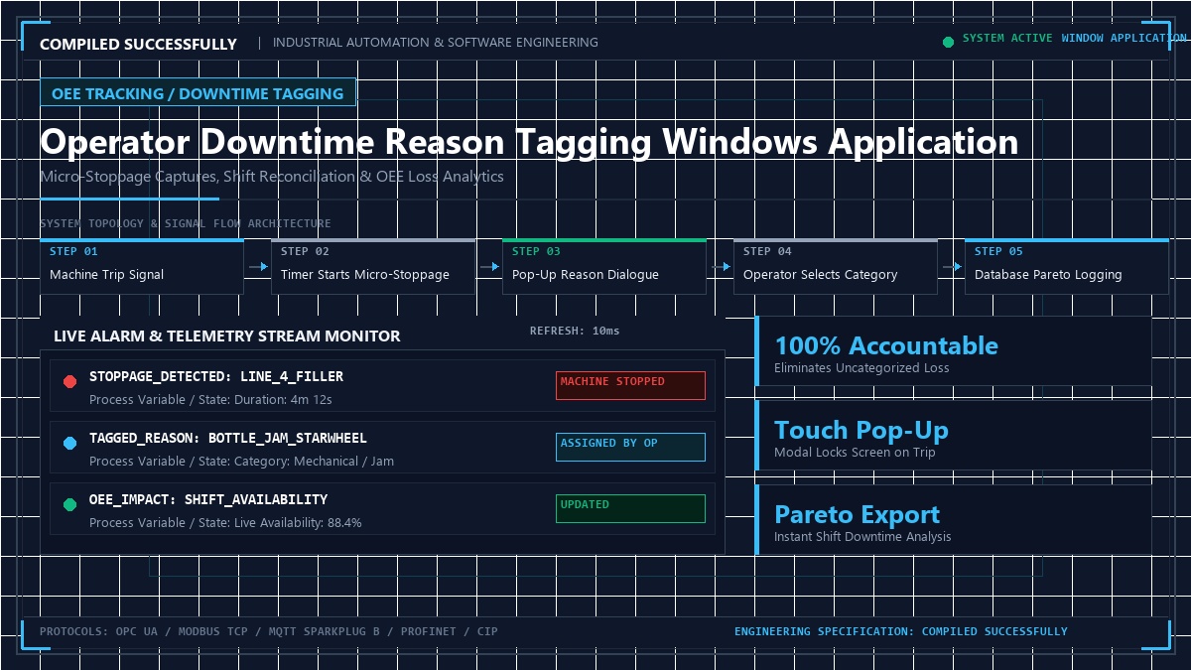Select the OEE TRACKING / DOWNTIME TAGGING tag

(x=198, y=93)
